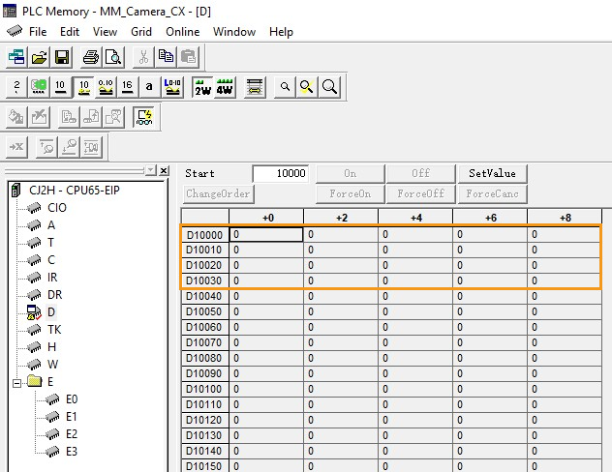
Task: Open the Grid menu
Action: click(141, 32)
